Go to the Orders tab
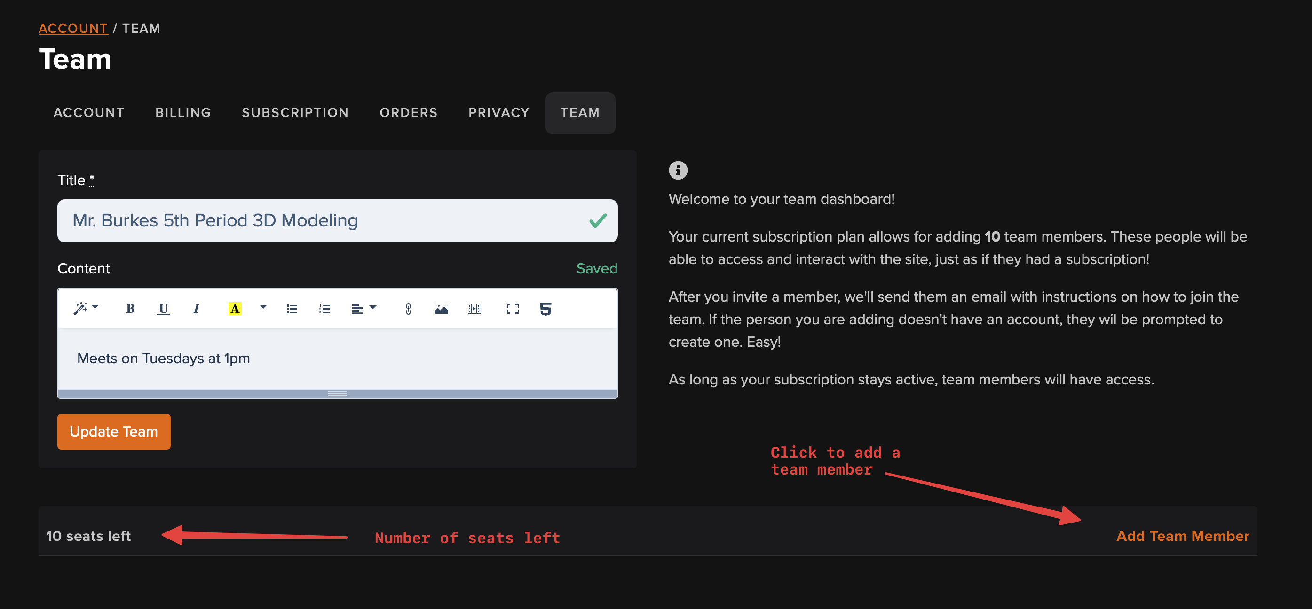This screenshot has width=1312, height=609. click(x=409, y=112)
